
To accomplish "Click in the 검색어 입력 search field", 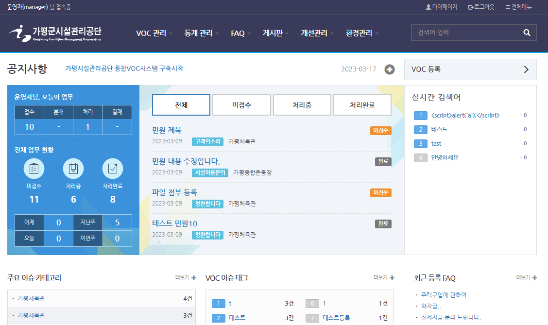I will pyautogui.click(x=464, y=33).
